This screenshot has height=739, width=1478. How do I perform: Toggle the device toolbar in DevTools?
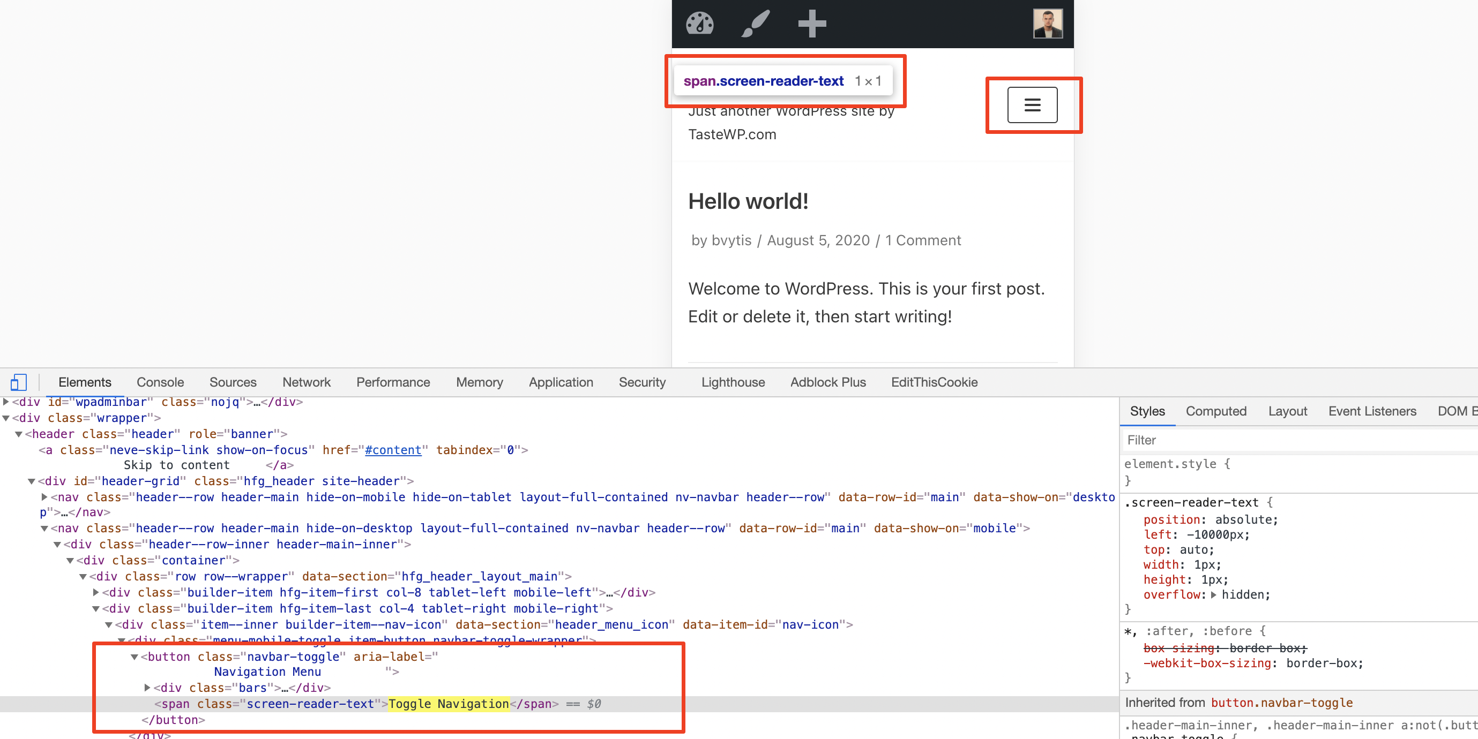tap(19, 381)
